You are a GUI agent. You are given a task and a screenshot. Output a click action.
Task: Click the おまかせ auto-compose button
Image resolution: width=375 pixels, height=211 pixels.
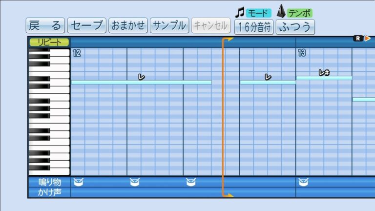click(x=128, y=25)
